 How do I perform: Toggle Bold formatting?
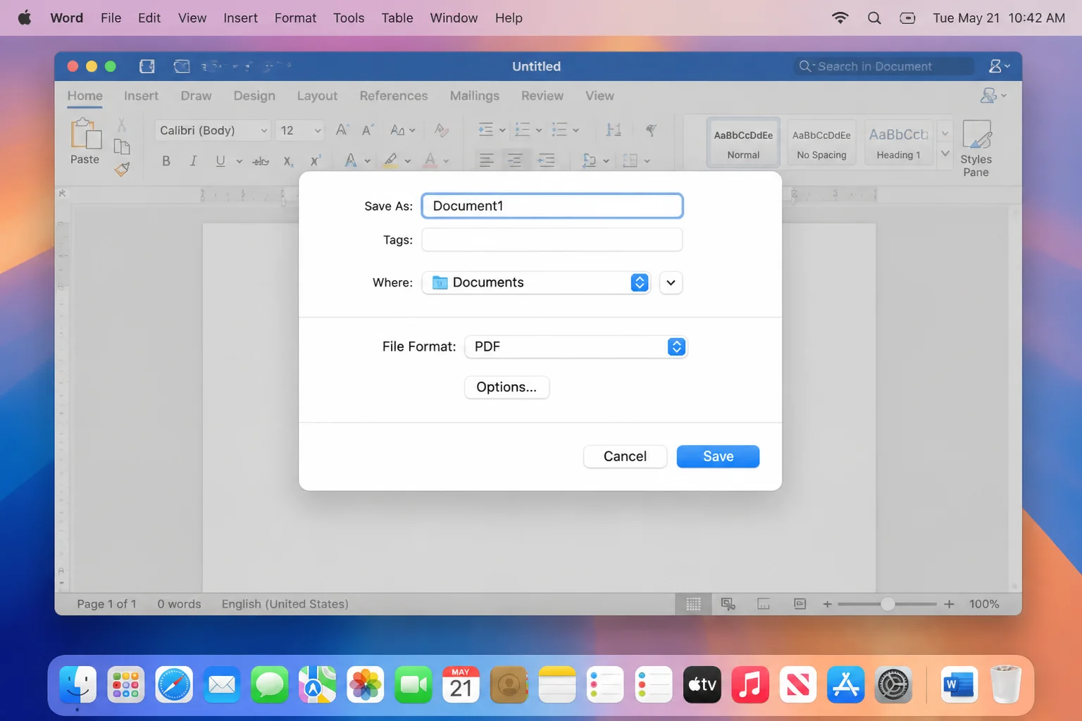pos(166,161)
